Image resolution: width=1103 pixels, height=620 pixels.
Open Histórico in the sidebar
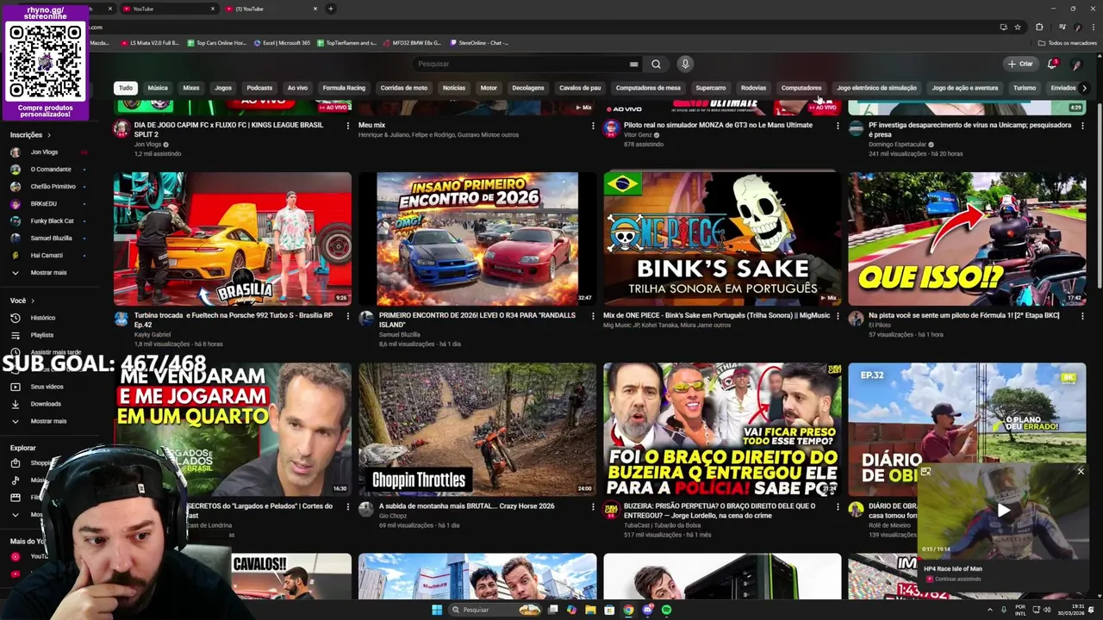click(43, 318)
